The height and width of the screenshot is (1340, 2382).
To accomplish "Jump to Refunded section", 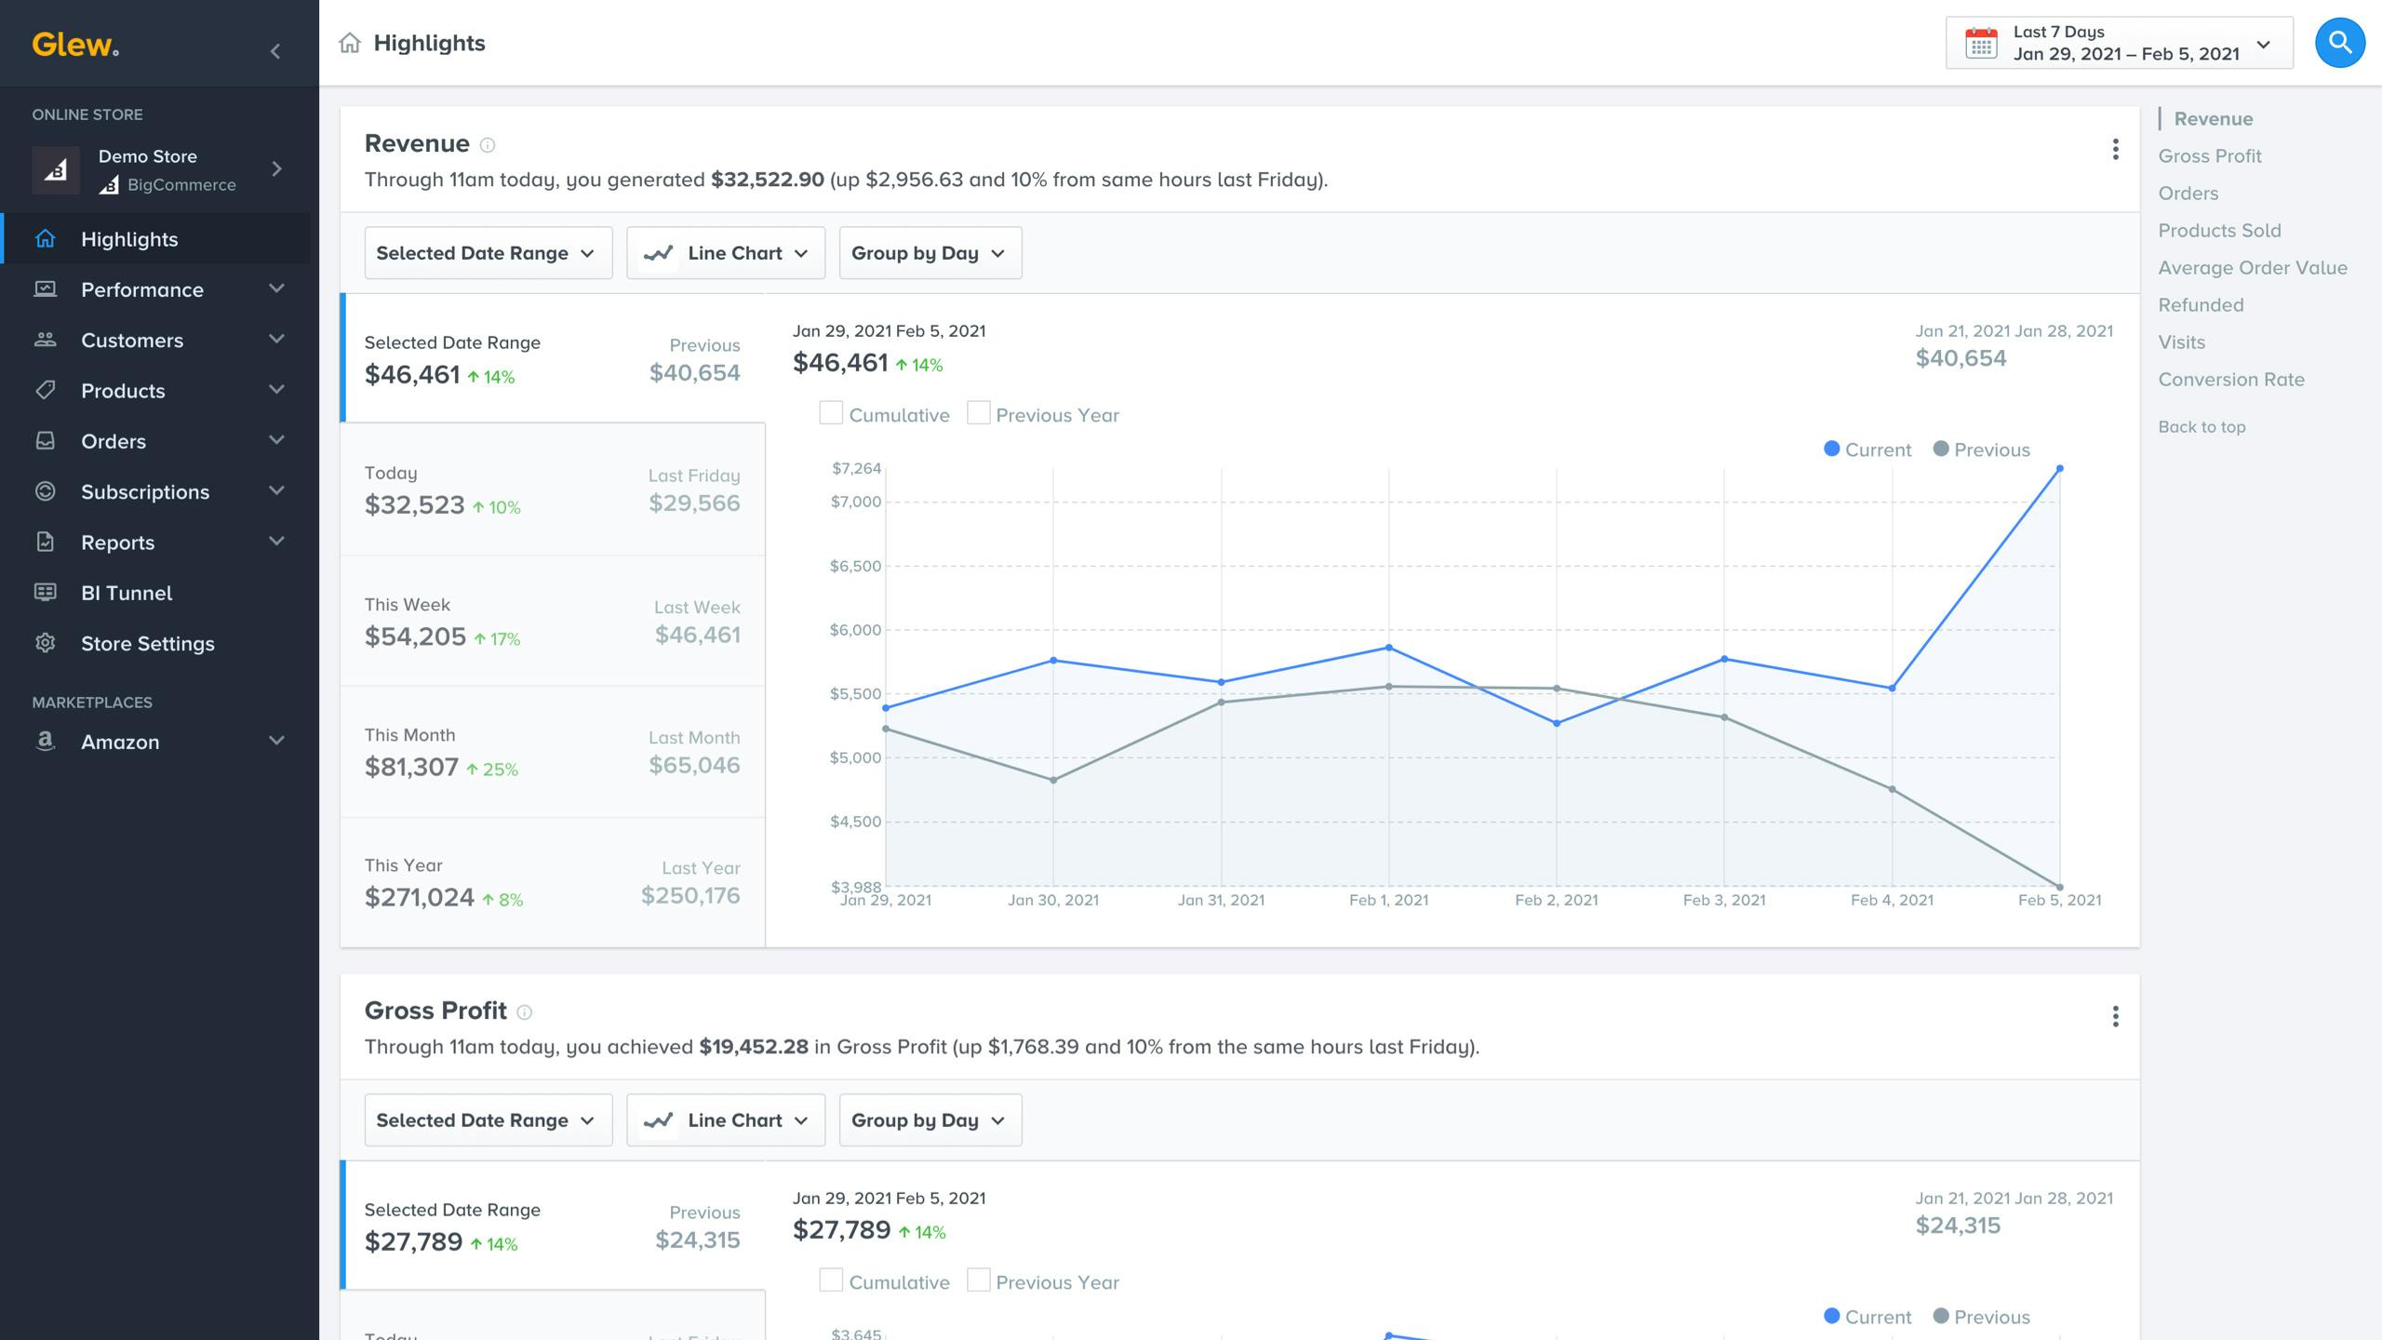I will [2201, 305].
